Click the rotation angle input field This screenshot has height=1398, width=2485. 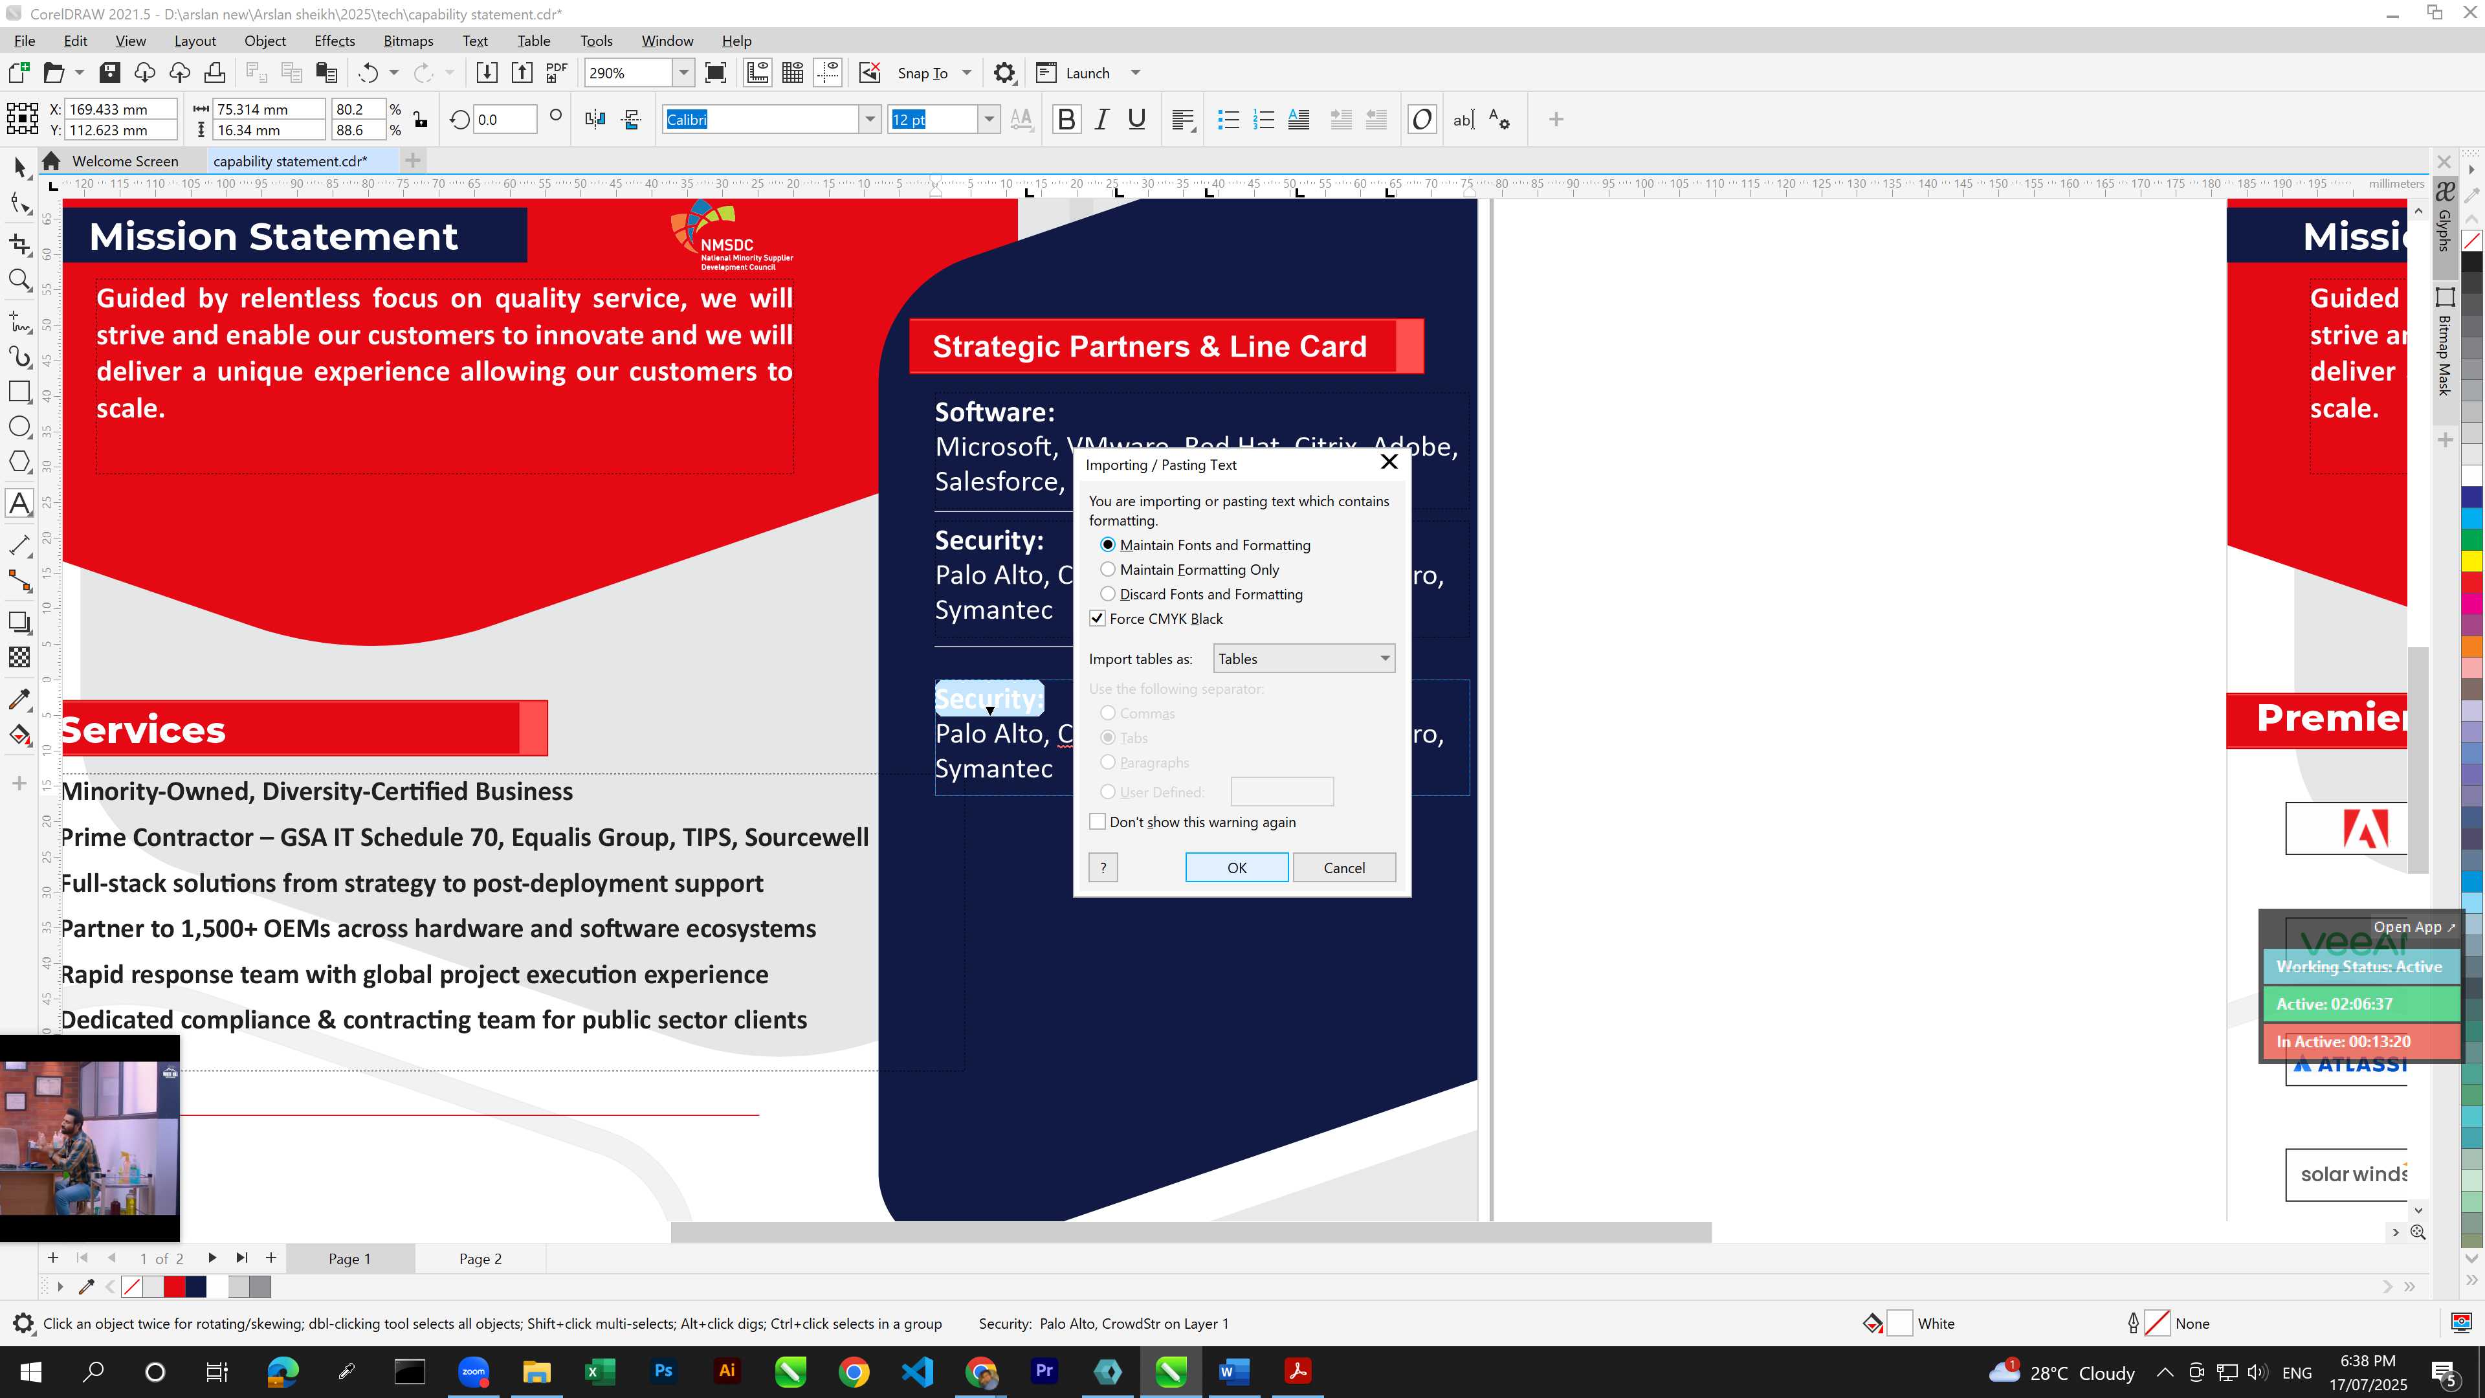505,120
